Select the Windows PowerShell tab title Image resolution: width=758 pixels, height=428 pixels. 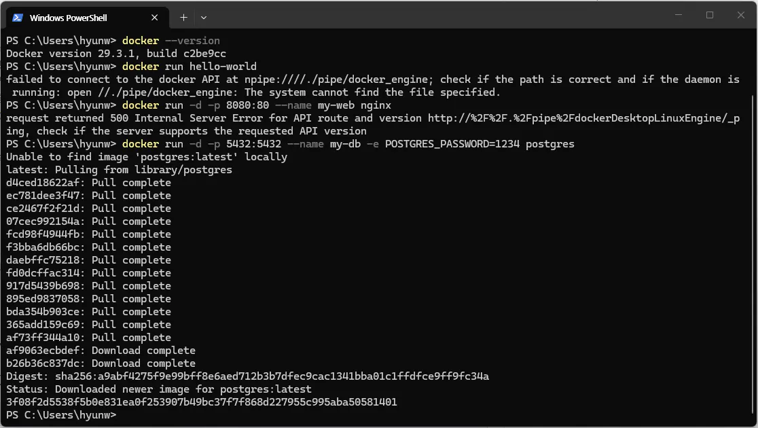(x=68, y=18)
